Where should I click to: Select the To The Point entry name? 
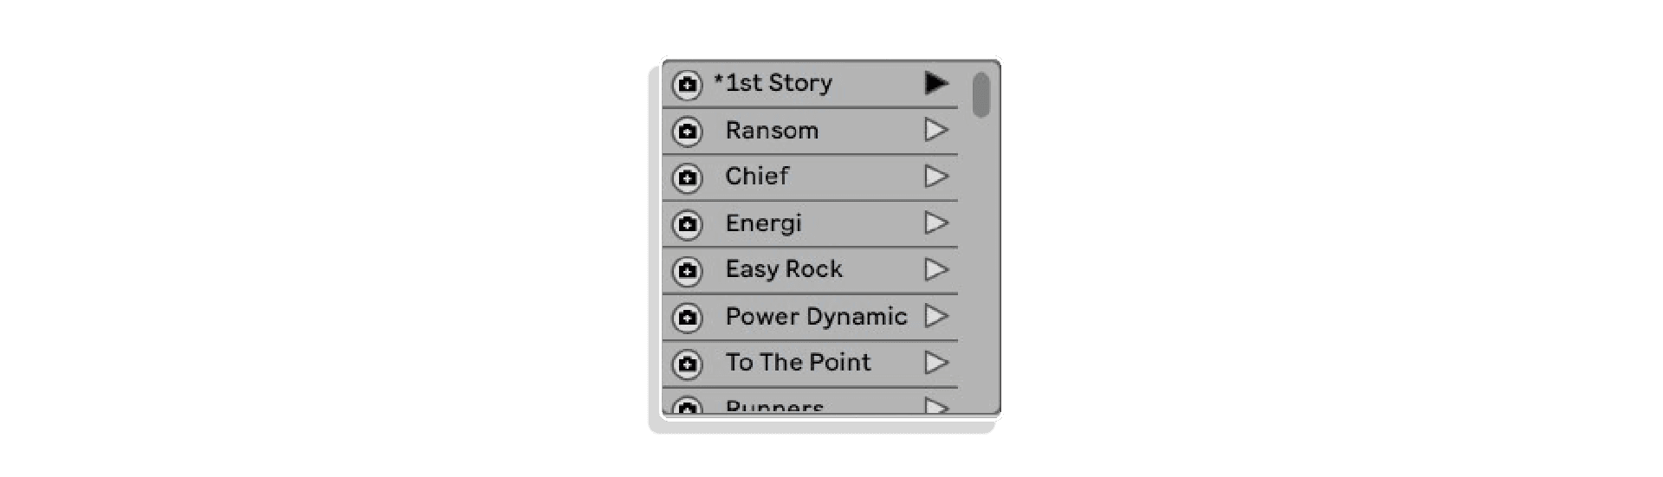point(798,362)
